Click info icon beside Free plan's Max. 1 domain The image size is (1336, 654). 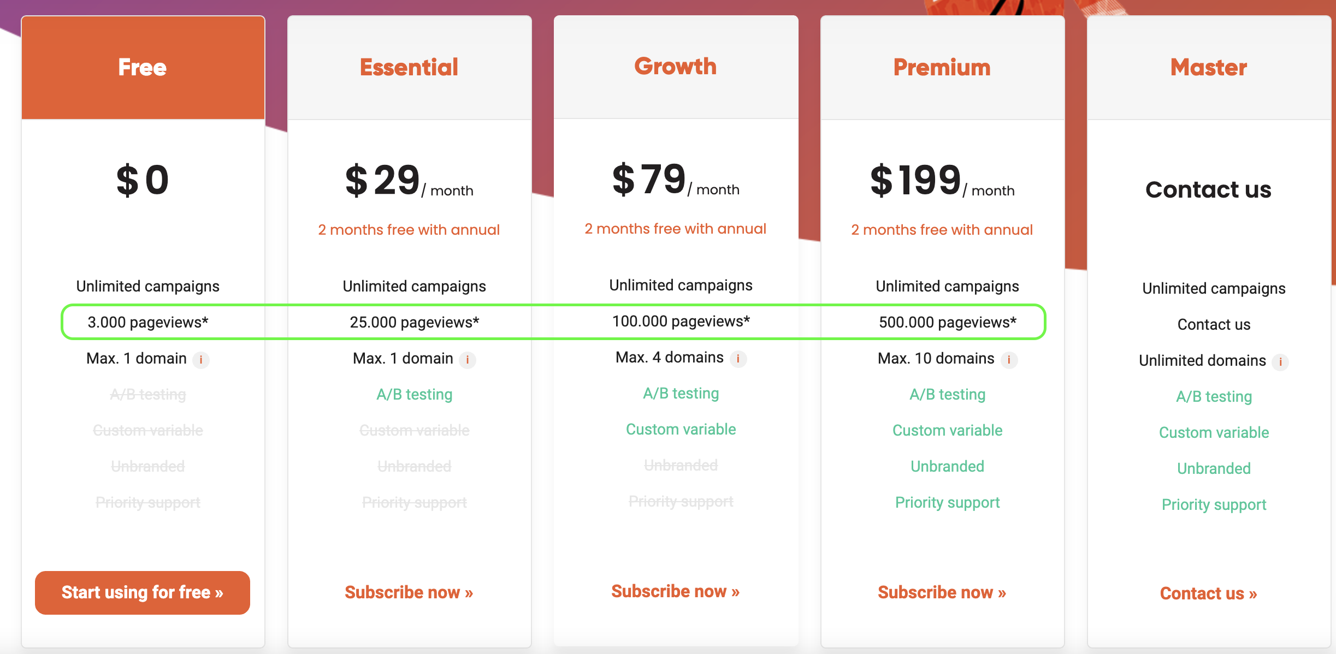click(x=201, y=360)
